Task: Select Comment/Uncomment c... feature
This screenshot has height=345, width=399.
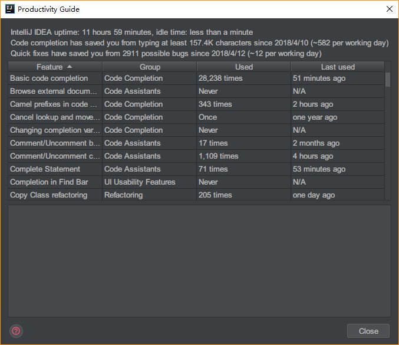Action: tap(55, 156)
